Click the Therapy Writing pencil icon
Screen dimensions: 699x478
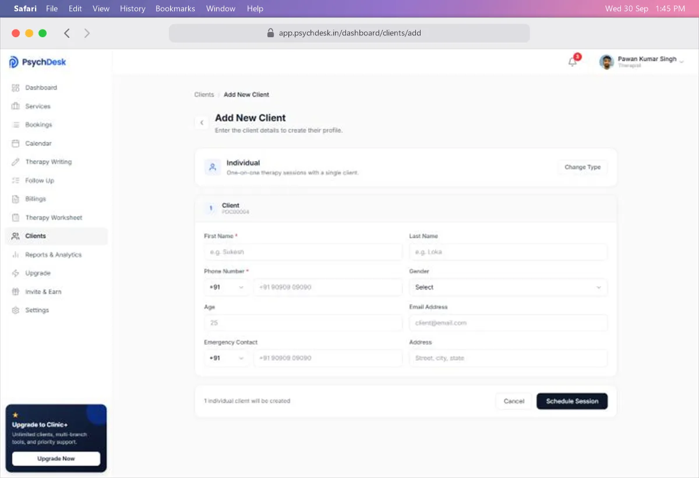point(16,162)
